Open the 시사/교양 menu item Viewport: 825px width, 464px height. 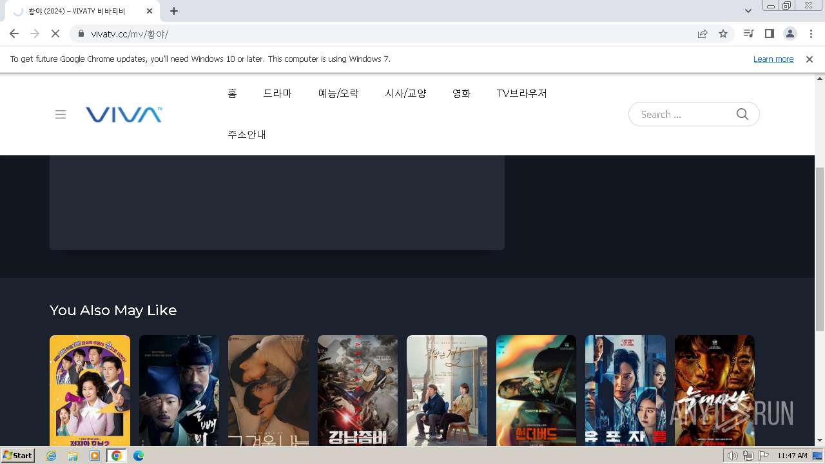[405, 93]
